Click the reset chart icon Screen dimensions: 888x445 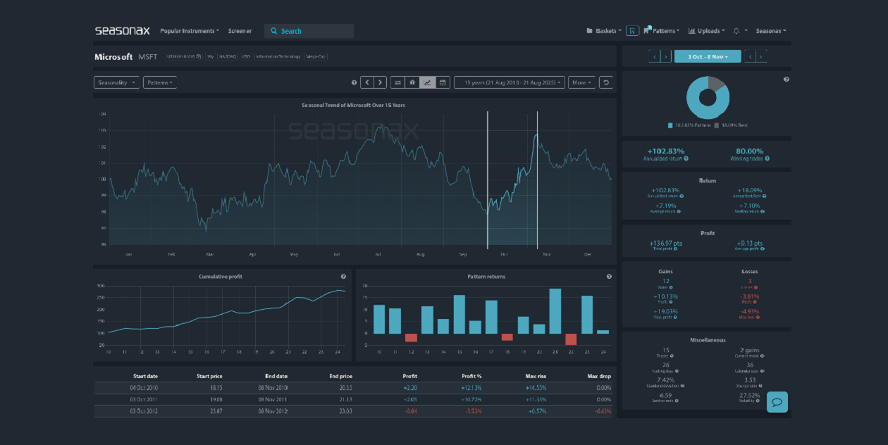(605, 82)
